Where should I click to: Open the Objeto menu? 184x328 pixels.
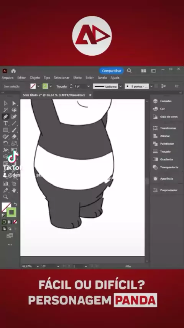(x=34, y=78)
